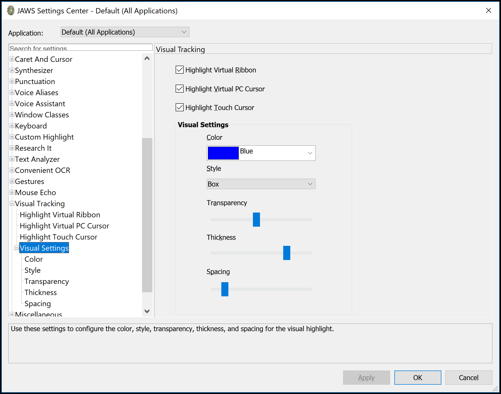Select Synthesizer in the settings tree
The width and height of the screenshot is (501, 394).
pyautogui.click(x=34, y=70)
